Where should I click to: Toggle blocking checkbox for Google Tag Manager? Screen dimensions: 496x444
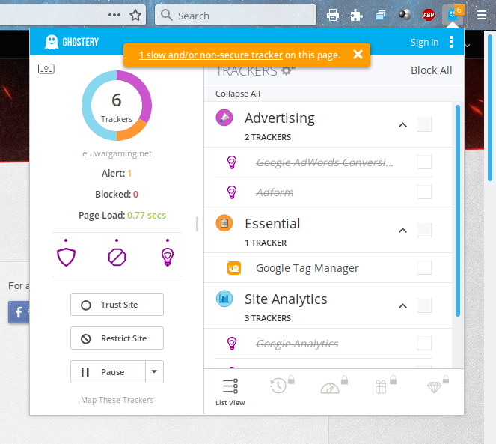(x=424, y=267)
